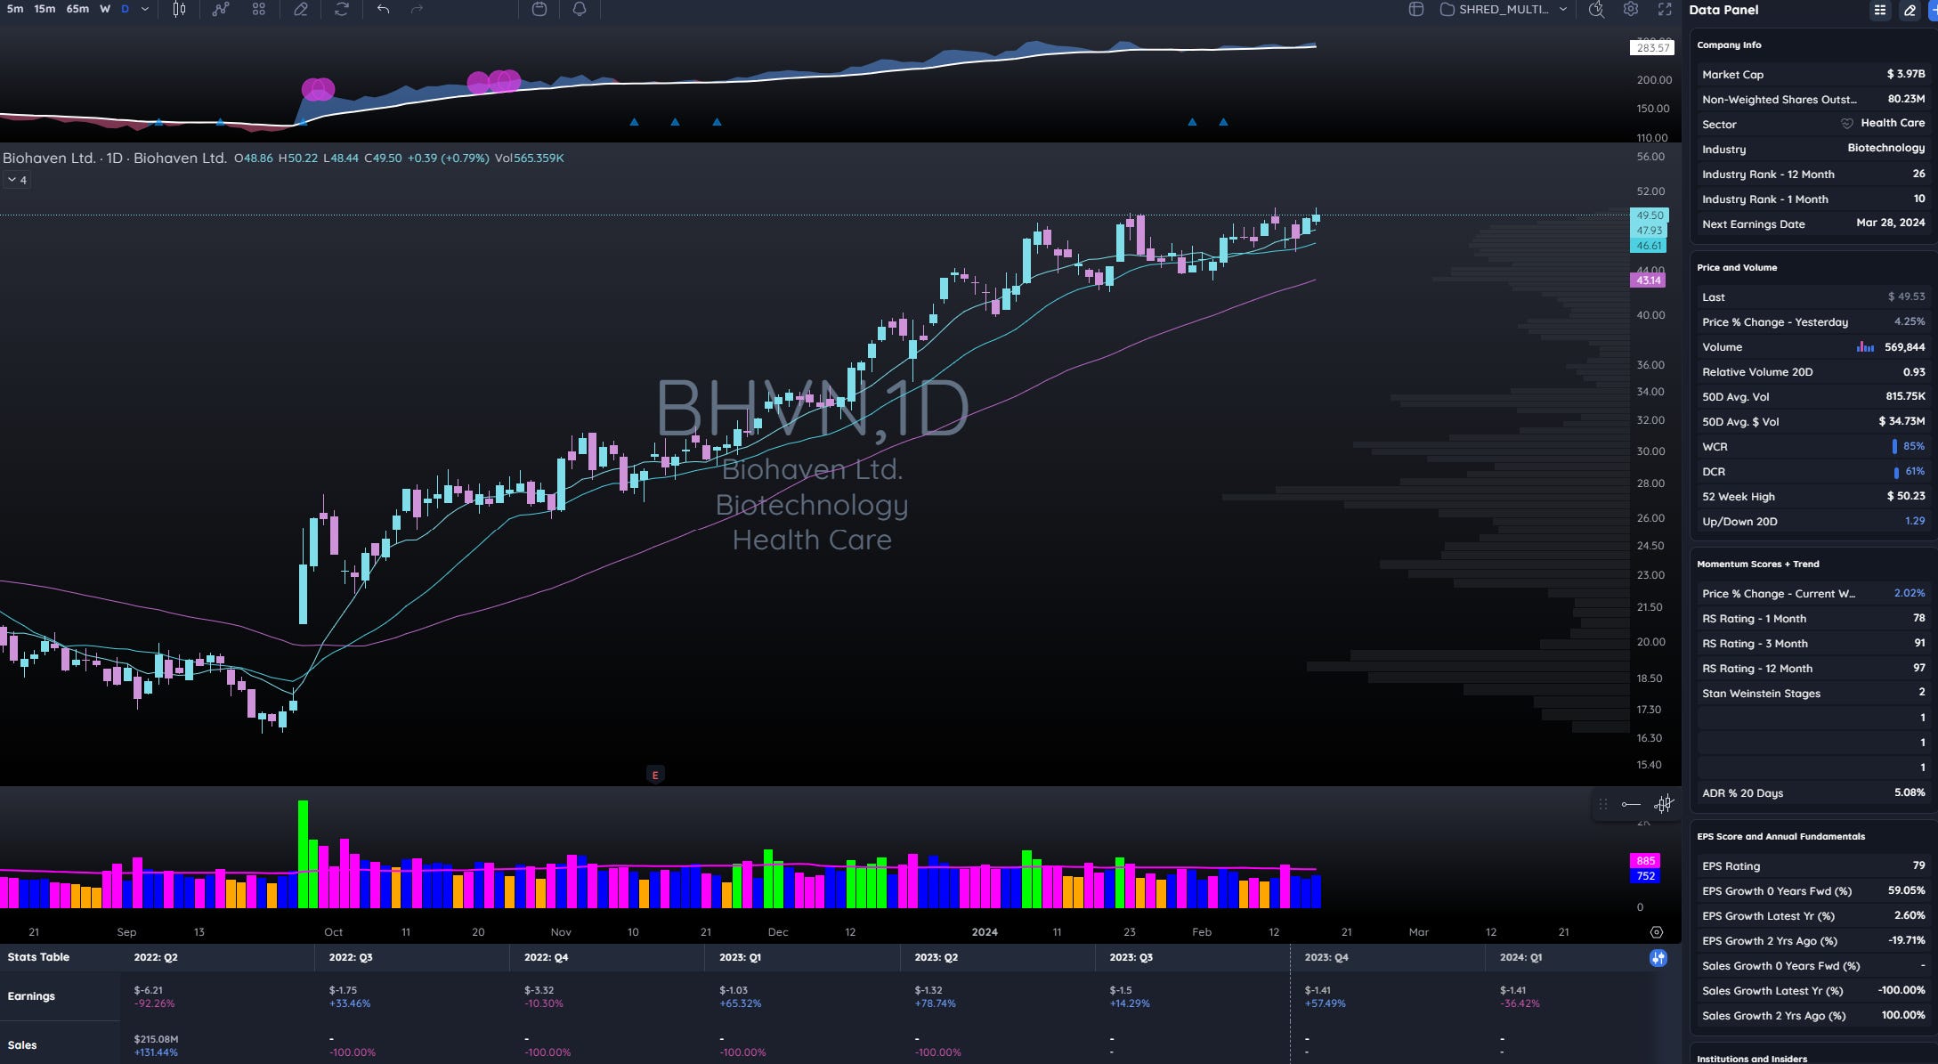The width and height of the screenshot is (1938, 1064).
Task: Toggle the Data Panel list view icon
Action: 1879,10
